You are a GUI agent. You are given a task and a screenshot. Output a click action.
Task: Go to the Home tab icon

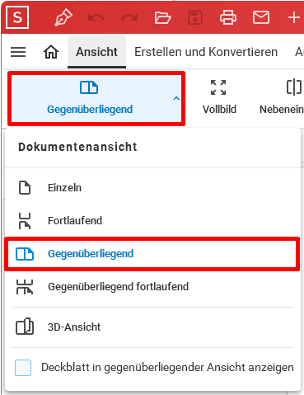51,52
